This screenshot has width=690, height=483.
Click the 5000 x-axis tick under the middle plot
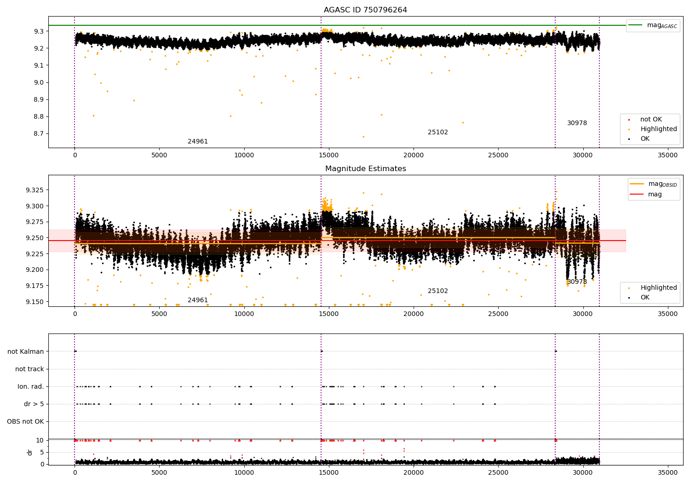[x=159, y=314]
